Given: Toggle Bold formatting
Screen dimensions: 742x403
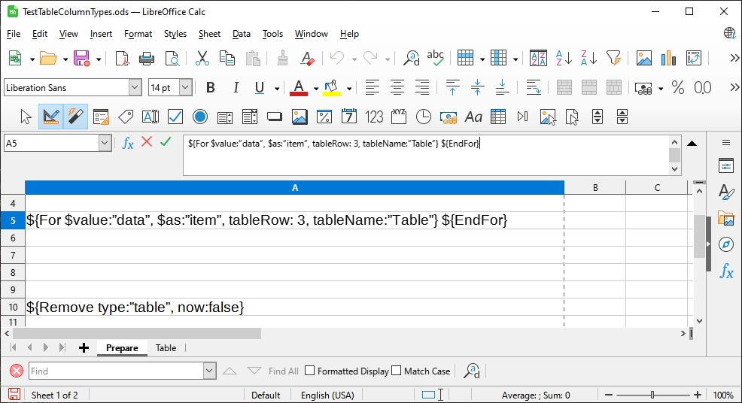Looking at the screenshot, I should pyautogui.click(x=211, y=88).
